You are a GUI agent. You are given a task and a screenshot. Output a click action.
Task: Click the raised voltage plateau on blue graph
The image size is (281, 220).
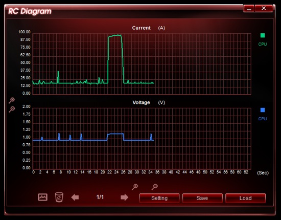click(115, 134)
